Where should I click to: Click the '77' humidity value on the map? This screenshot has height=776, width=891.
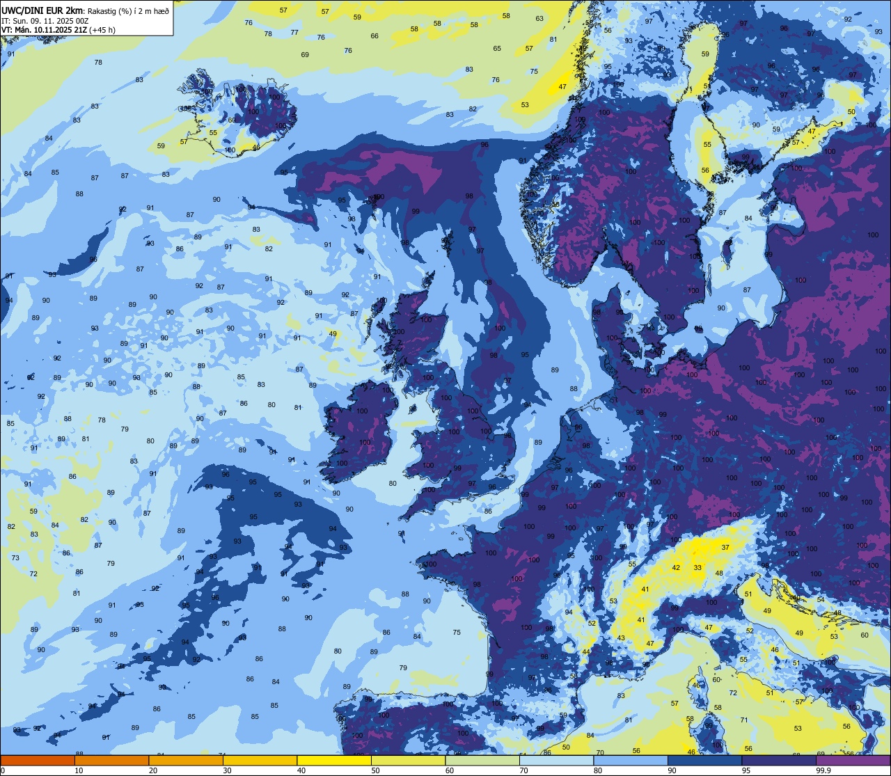pyautogui.click(x=294, y=33)
